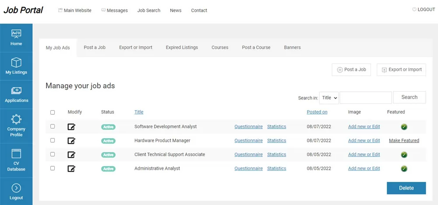Select all job ads header checkbox

tap(53, 113)
